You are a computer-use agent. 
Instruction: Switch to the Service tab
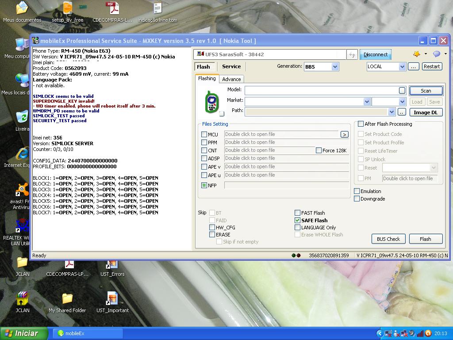pyautogui.click(x=231, y=66)
